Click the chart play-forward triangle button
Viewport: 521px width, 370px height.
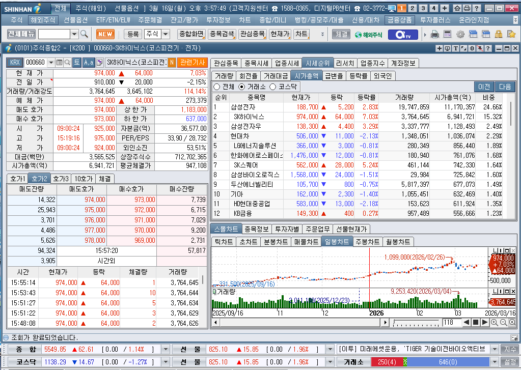click(x=485, y=322)
